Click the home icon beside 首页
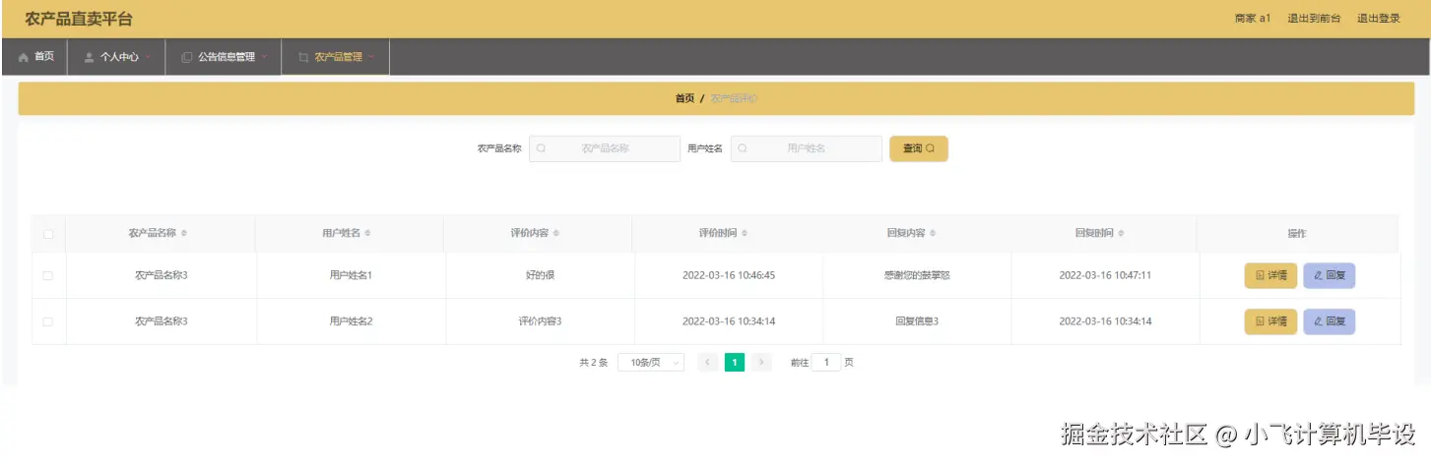Screen dimensions: 1431x463 point(24,57)
